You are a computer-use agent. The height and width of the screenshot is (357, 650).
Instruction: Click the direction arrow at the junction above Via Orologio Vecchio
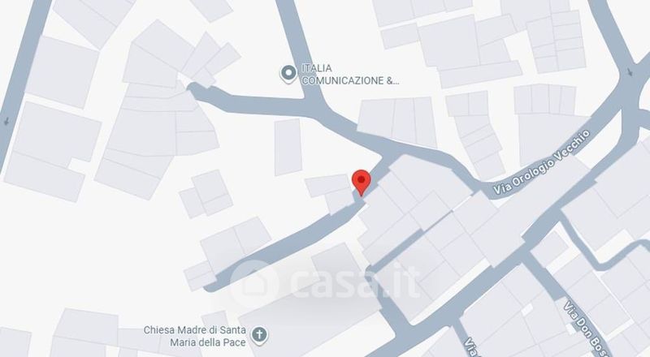click(630, 72)
